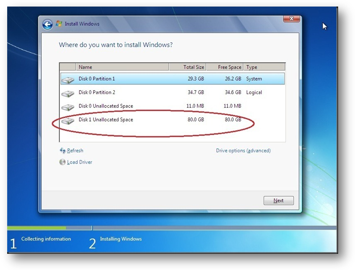The width and height of the screenshot is (355, 270).
Task: Click the 26.2 GB free space value
Action: tap(233, 79)
